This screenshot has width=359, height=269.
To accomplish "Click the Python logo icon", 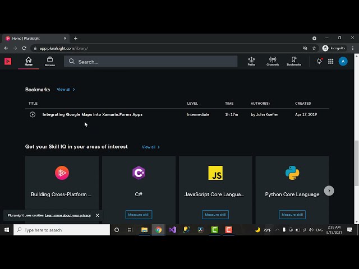I will click(x=292, y=173).
